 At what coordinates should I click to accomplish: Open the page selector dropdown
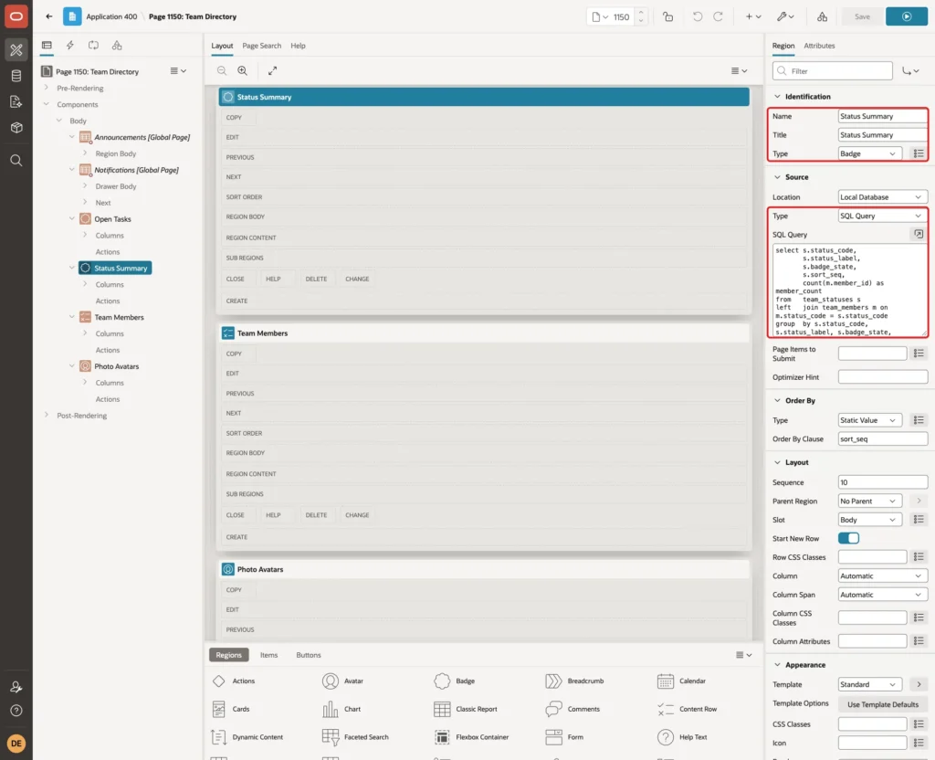click(600, 16)
